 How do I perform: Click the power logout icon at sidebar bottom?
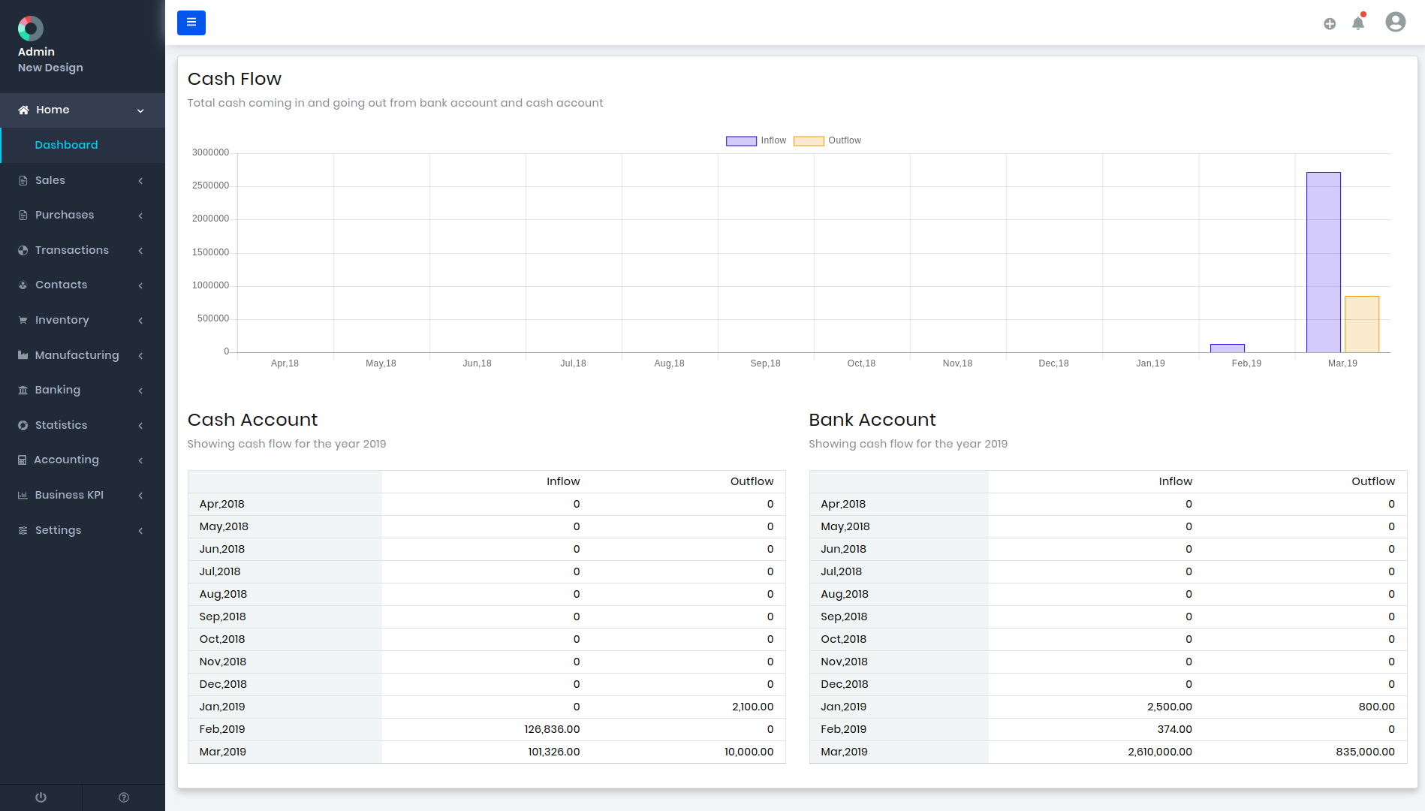[41, 797]
